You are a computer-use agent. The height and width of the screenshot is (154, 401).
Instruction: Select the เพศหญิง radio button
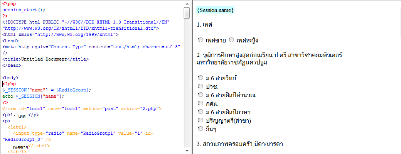pyautogui.click(x=231, y=40)
